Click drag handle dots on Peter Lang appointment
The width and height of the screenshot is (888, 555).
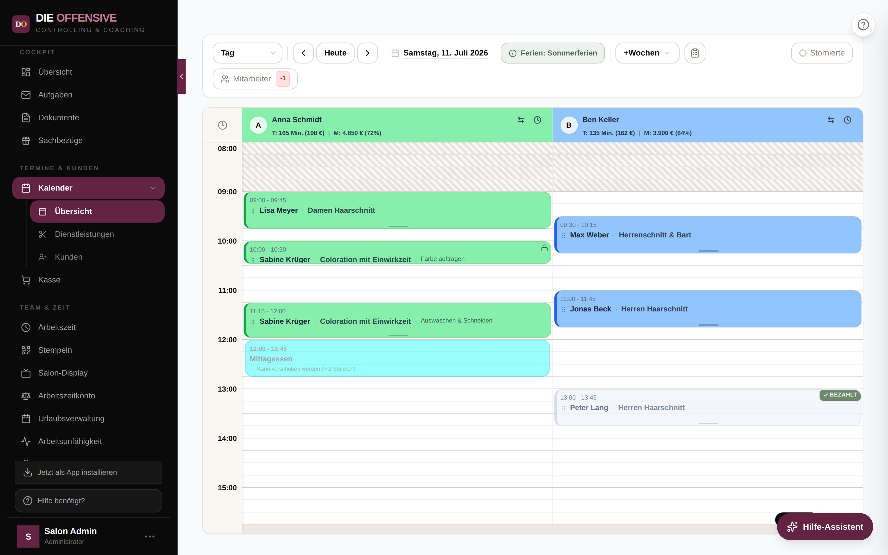click(564, 408)
